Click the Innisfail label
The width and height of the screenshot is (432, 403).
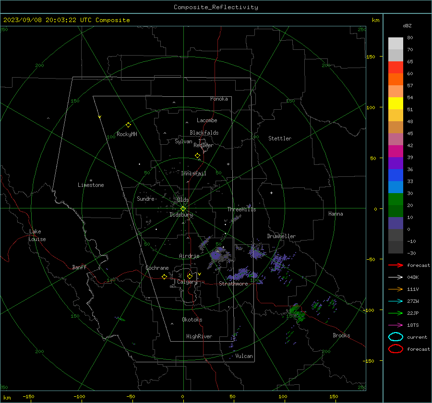pos(193,173)
